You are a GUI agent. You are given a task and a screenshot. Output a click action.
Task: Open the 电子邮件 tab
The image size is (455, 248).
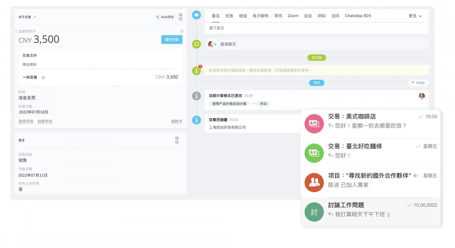tap(260, 16)
